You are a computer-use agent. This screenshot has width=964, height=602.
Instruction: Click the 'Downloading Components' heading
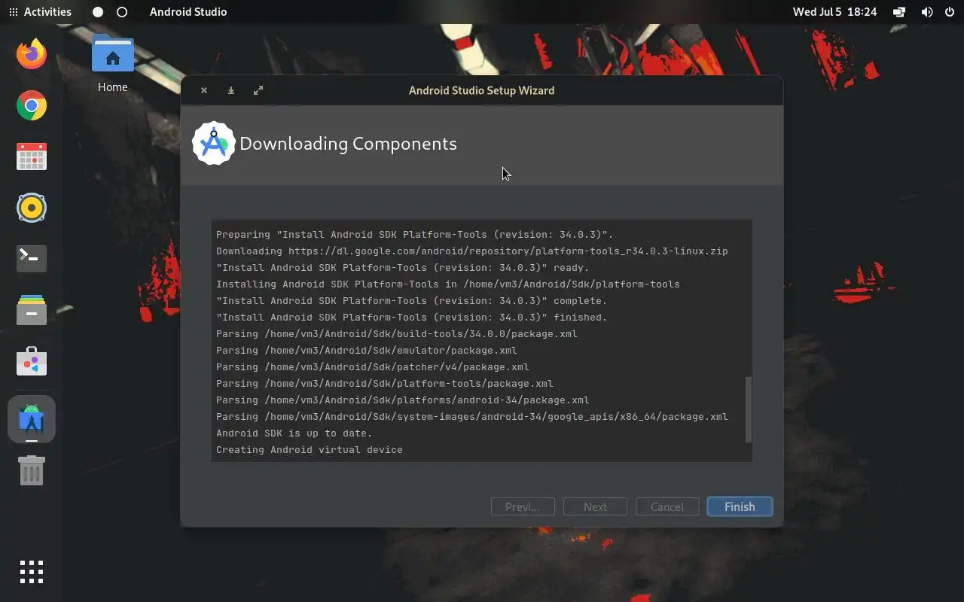(x=348, y=144)
